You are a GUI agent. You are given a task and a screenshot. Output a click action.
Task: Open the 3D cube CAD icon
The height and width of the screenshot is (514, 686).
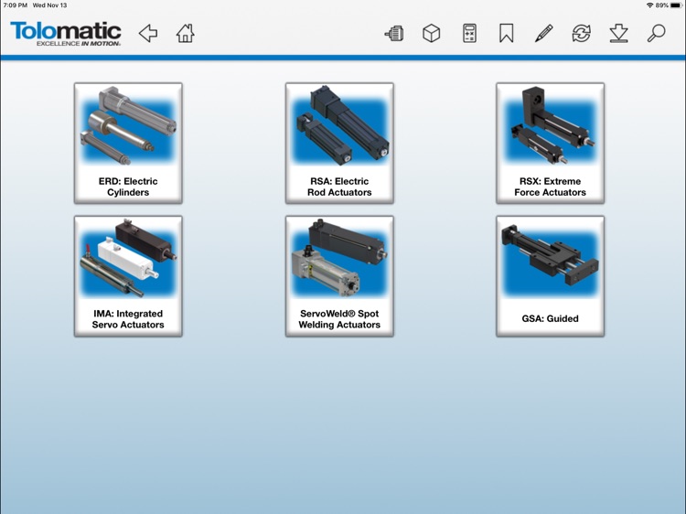point(432,33)
